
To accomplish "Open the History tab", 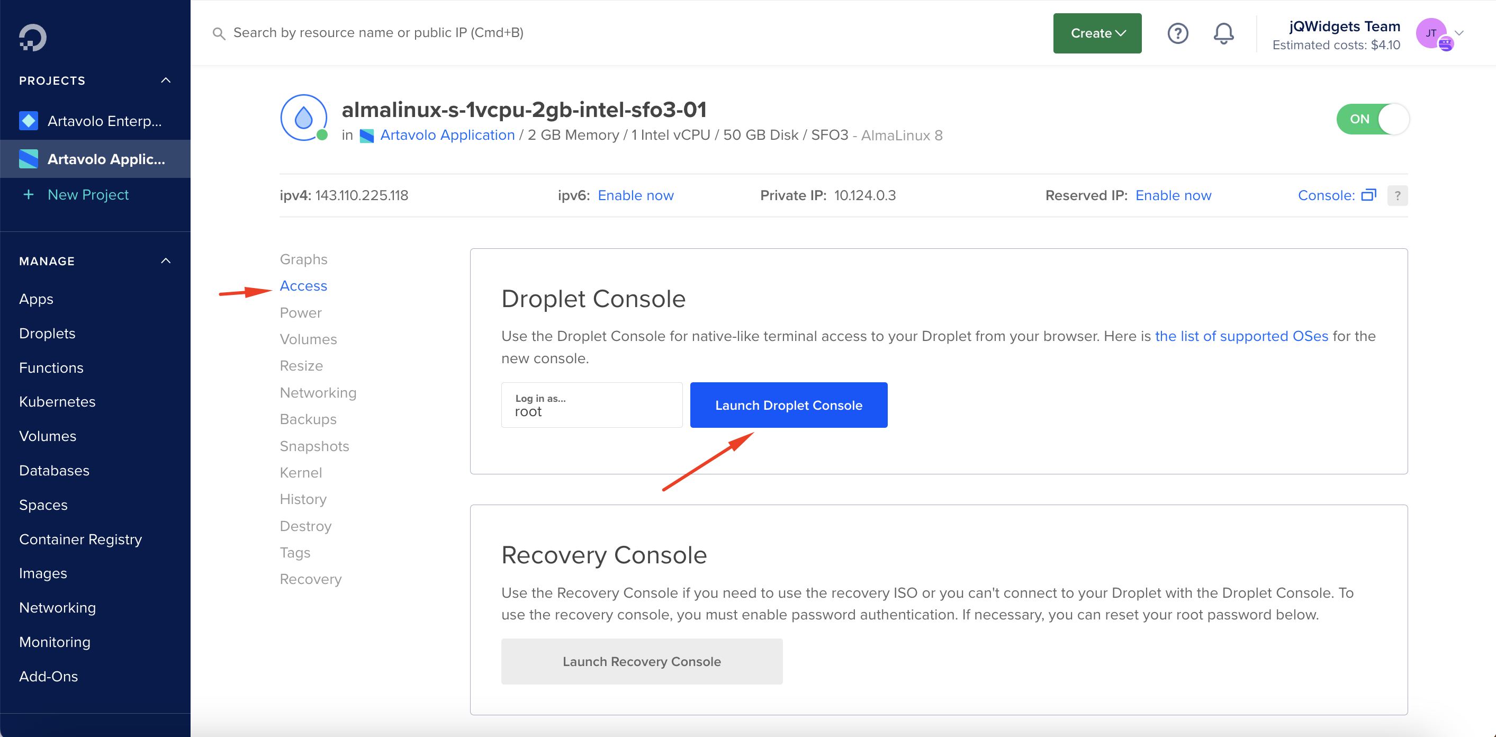I will 303,499.
